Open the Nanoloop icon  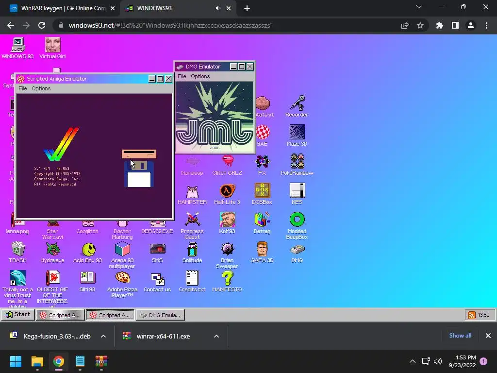192,164
